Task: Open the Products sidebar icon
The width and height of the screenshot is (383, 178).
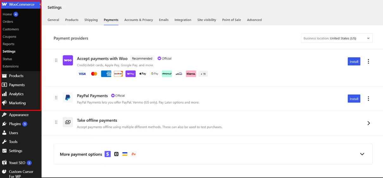Action: 4,76
